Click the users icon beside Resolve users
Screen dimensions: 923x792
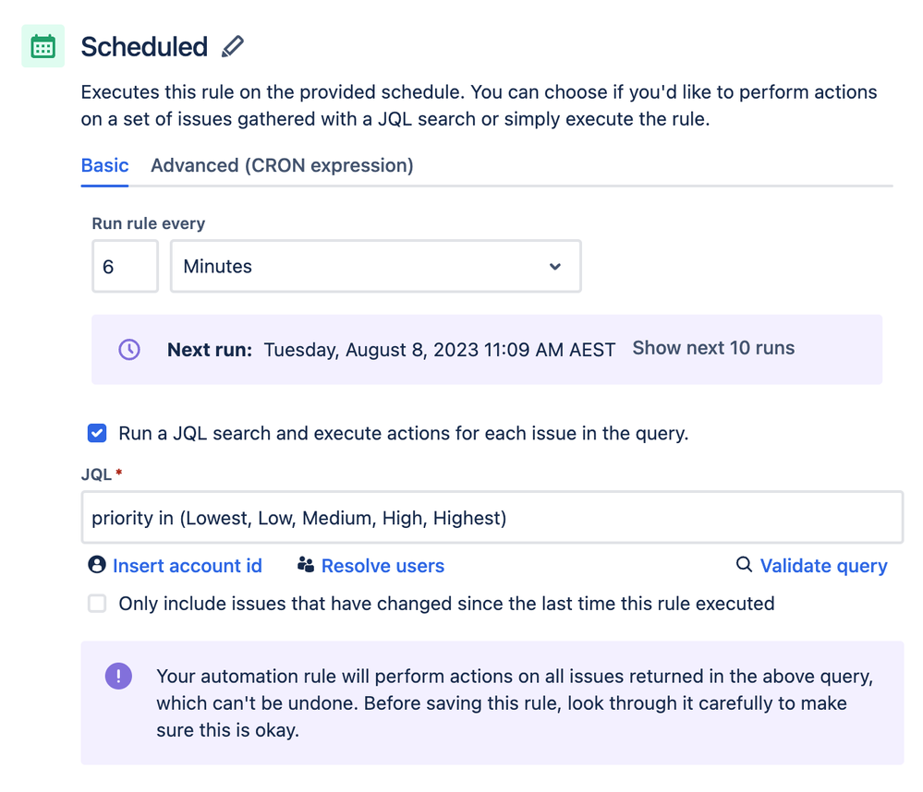[306, 565]
